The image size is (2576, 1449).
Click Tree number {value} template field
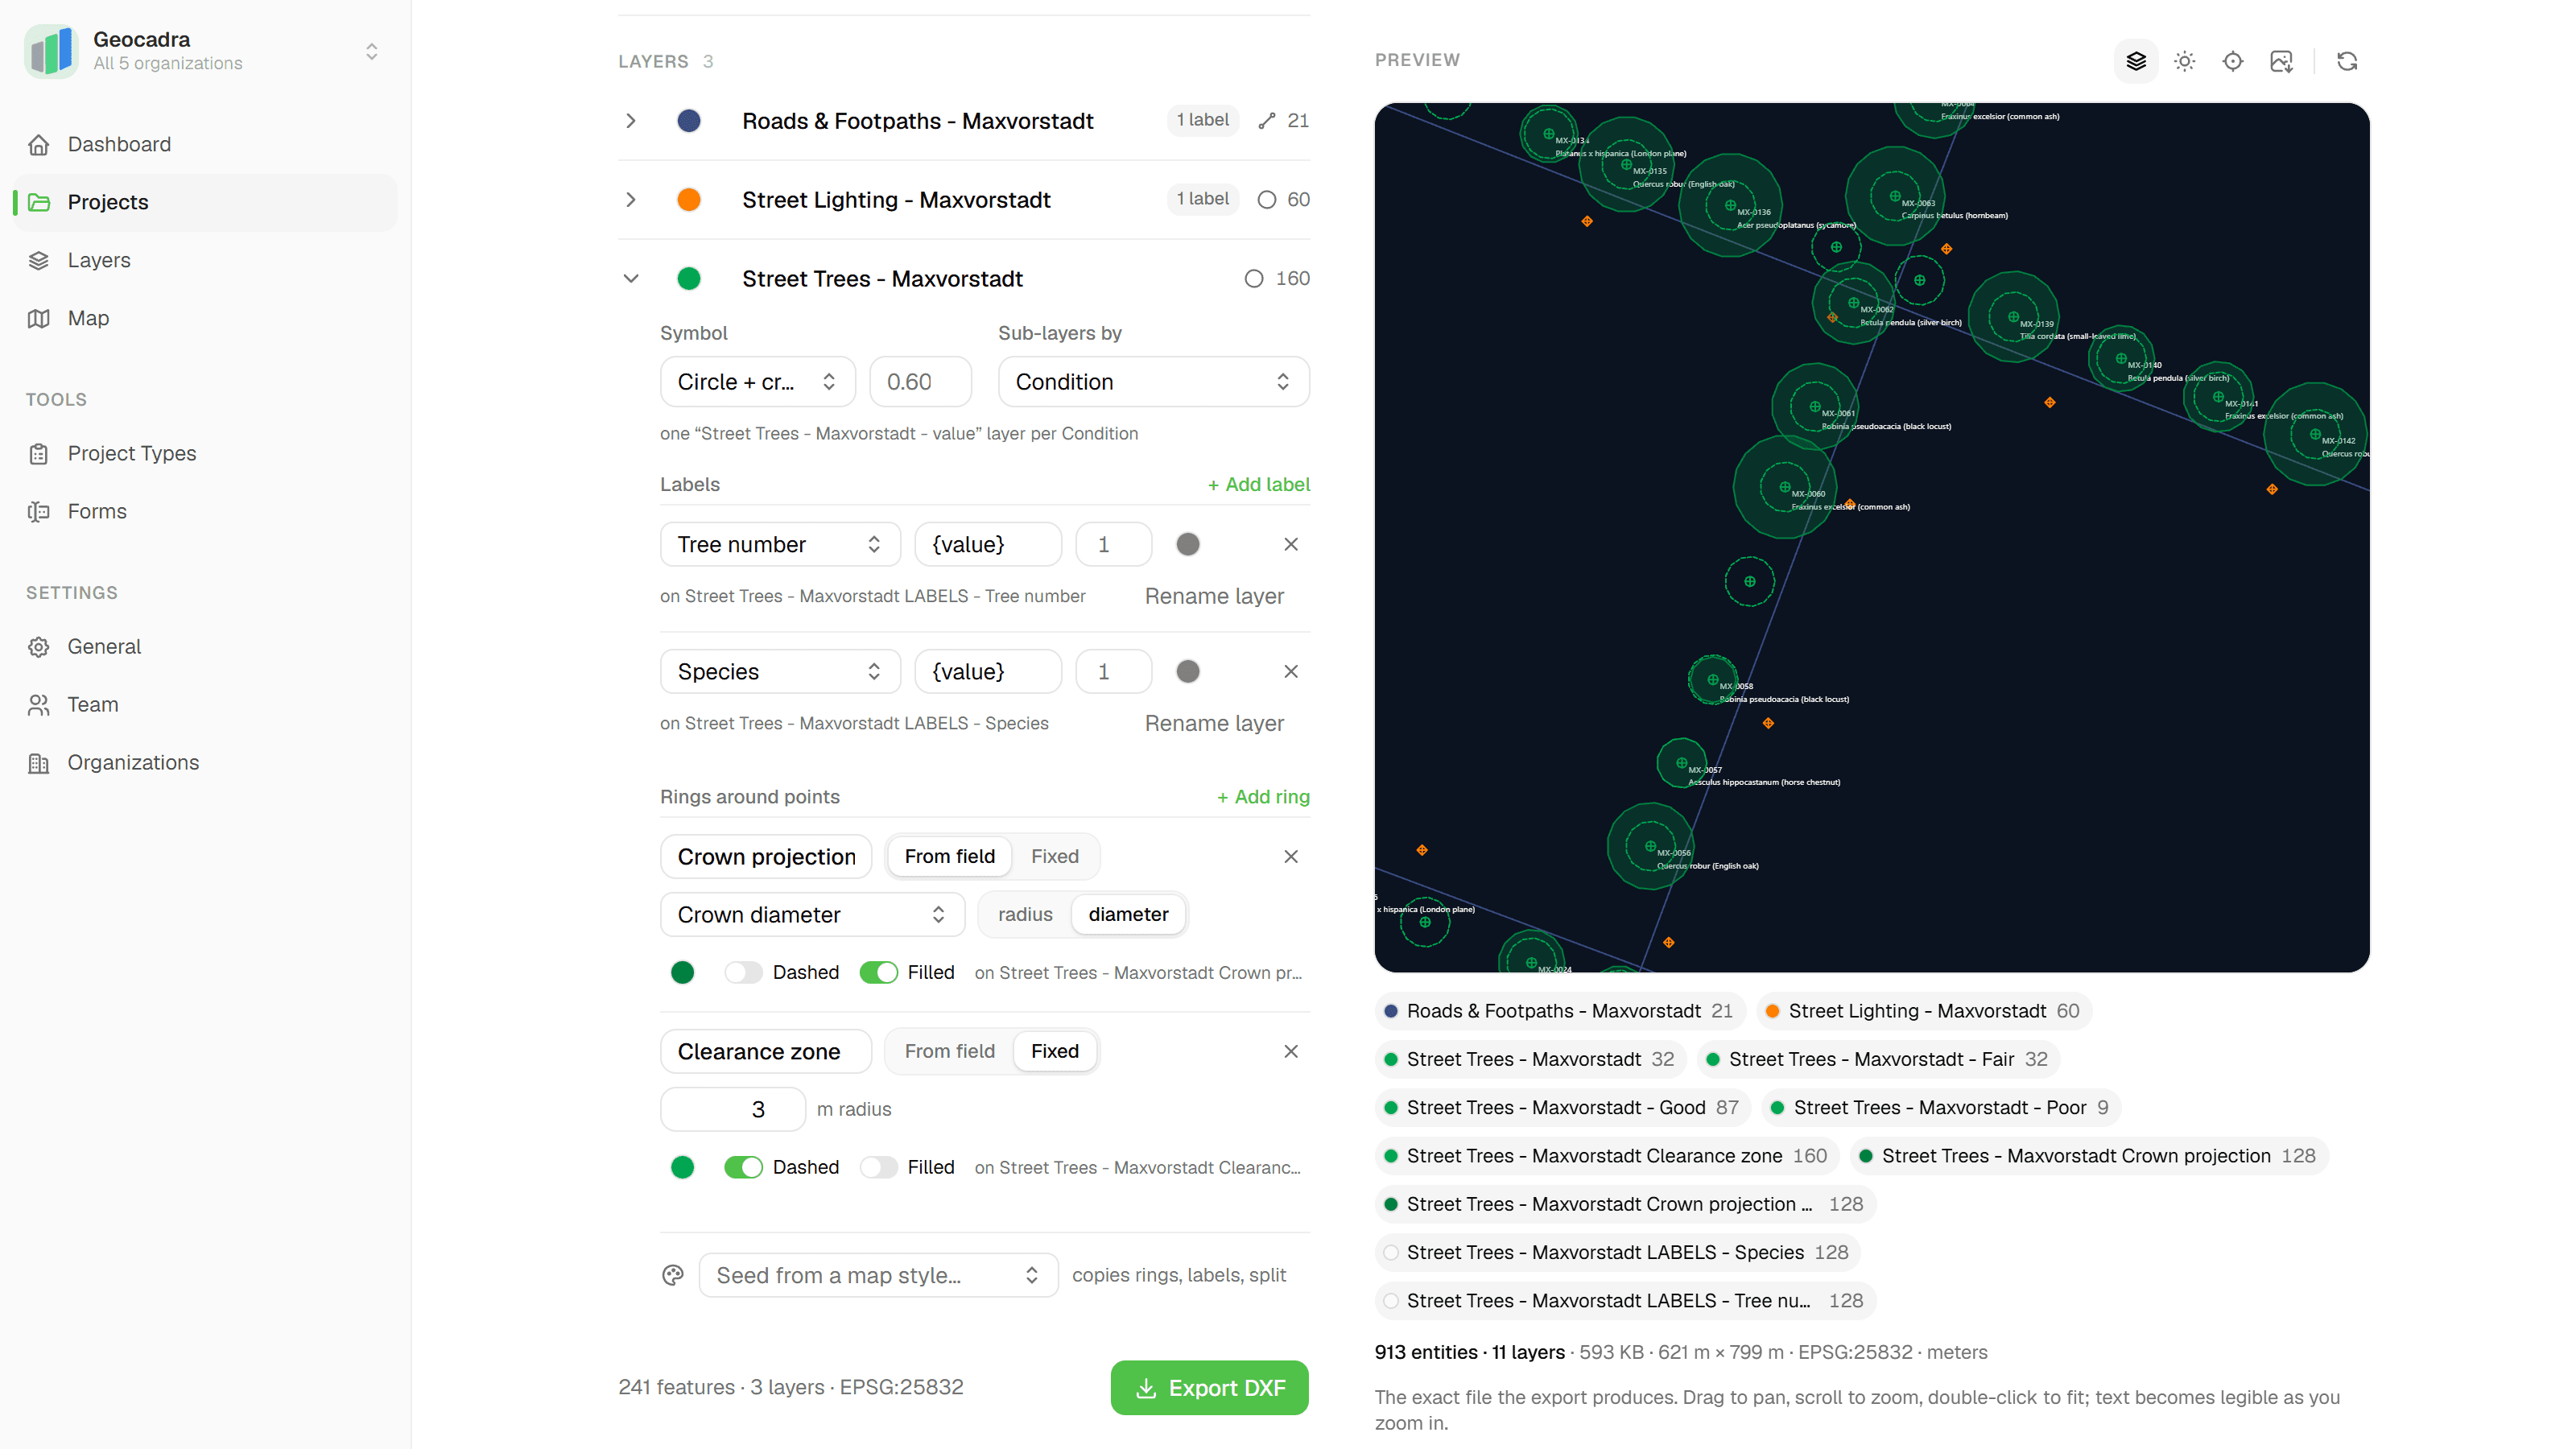(987, 544)
